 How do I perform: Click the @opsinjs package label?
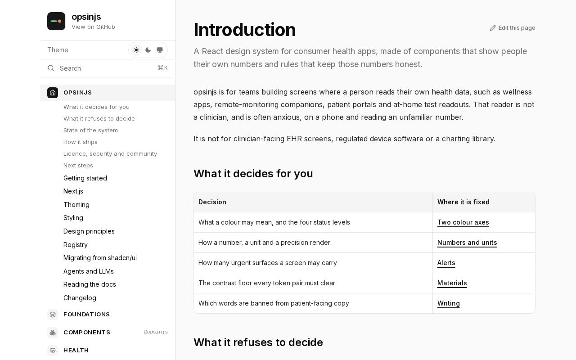click(x=156, y=333)
